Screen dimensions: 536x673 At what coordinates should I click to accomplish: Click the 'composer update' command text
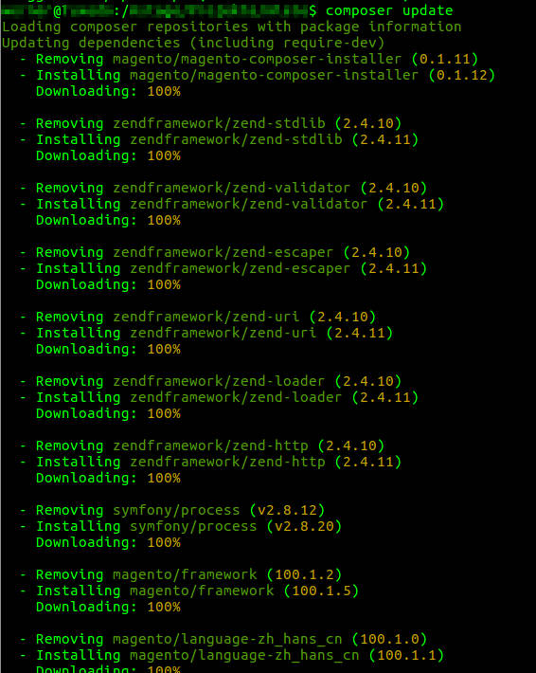pos(389,10)
